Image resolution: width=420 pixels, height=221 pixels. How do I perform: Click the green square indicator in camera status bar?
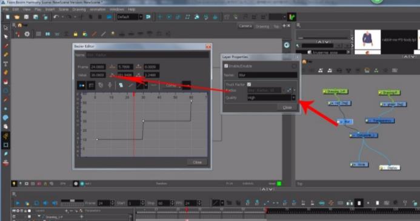[x=279, y=184]
